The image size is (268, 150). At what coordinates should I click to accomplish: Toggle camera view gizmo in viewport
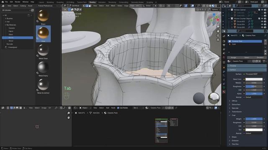click(218, 35)
